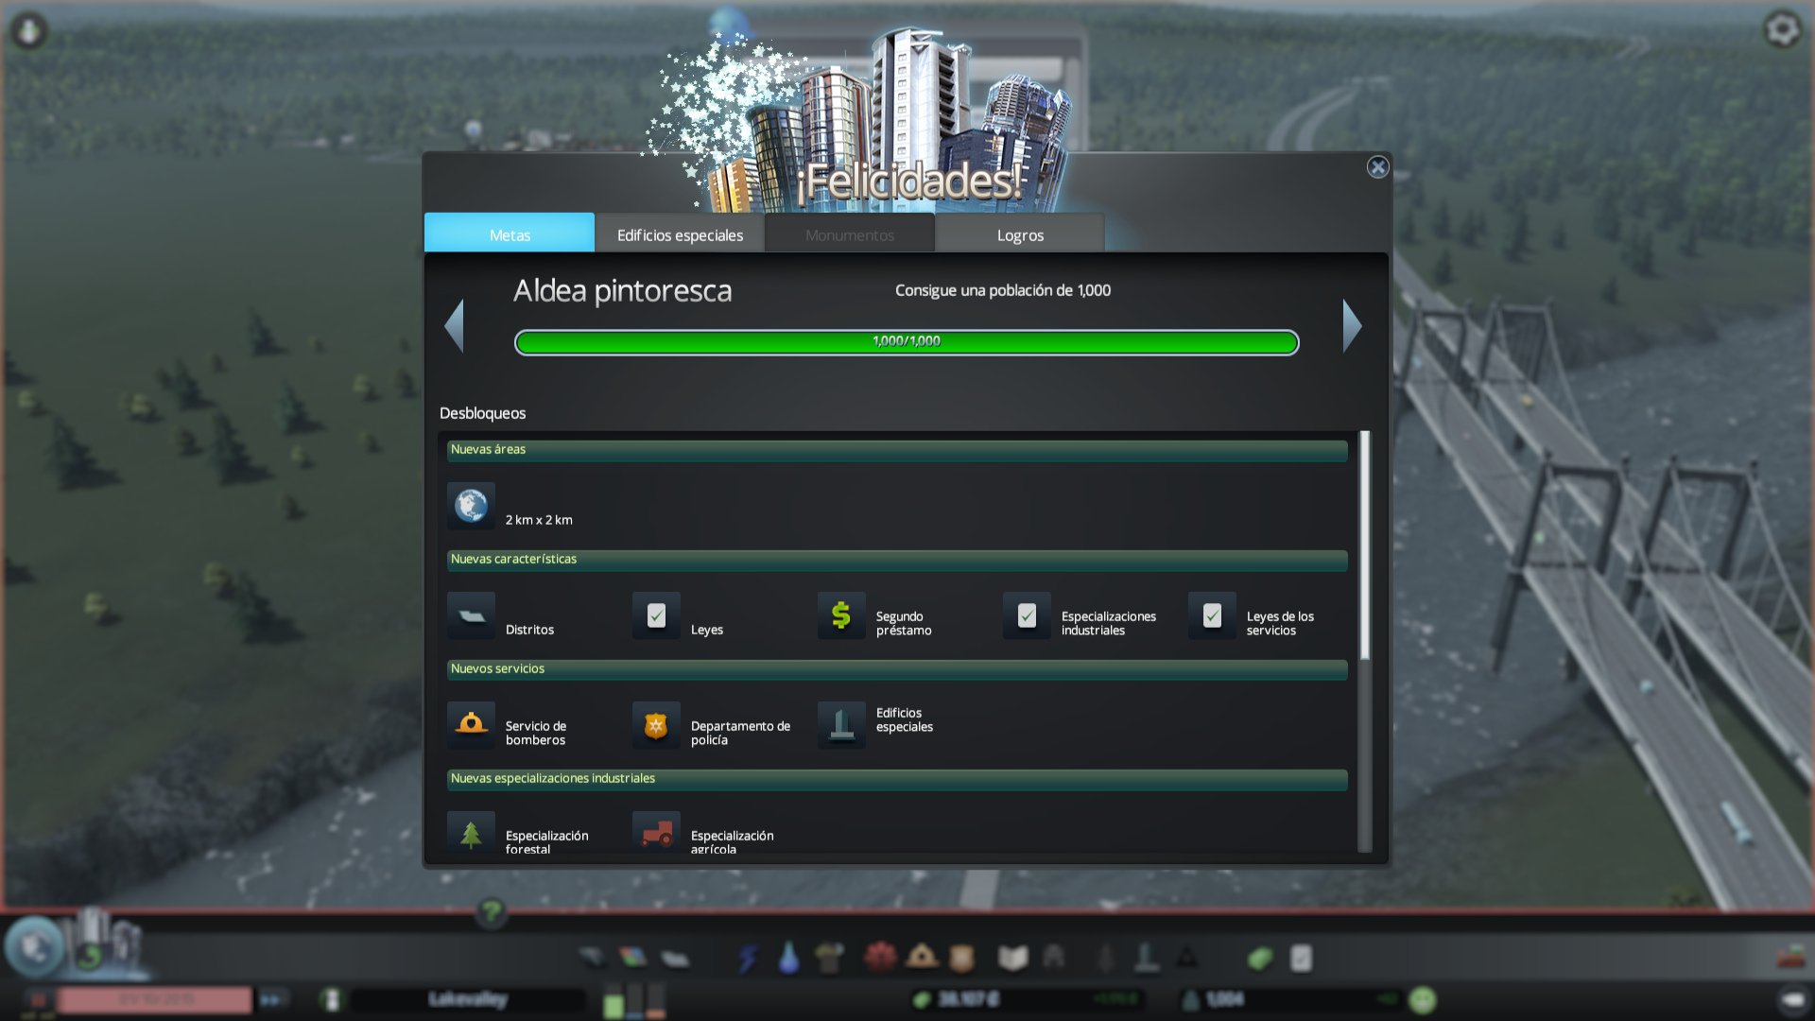Image resolution: width=1815 pixels, height=1021 pixels.
Task: Switch to the Edificios especiales tab
Action: click(679, 234)
